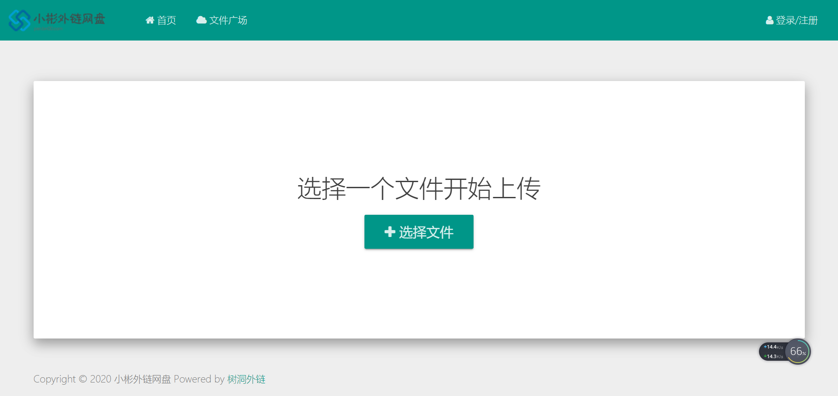Click the 14.4K/s upload speed readout
Screen dimensions: 838x396
[773, 347]
